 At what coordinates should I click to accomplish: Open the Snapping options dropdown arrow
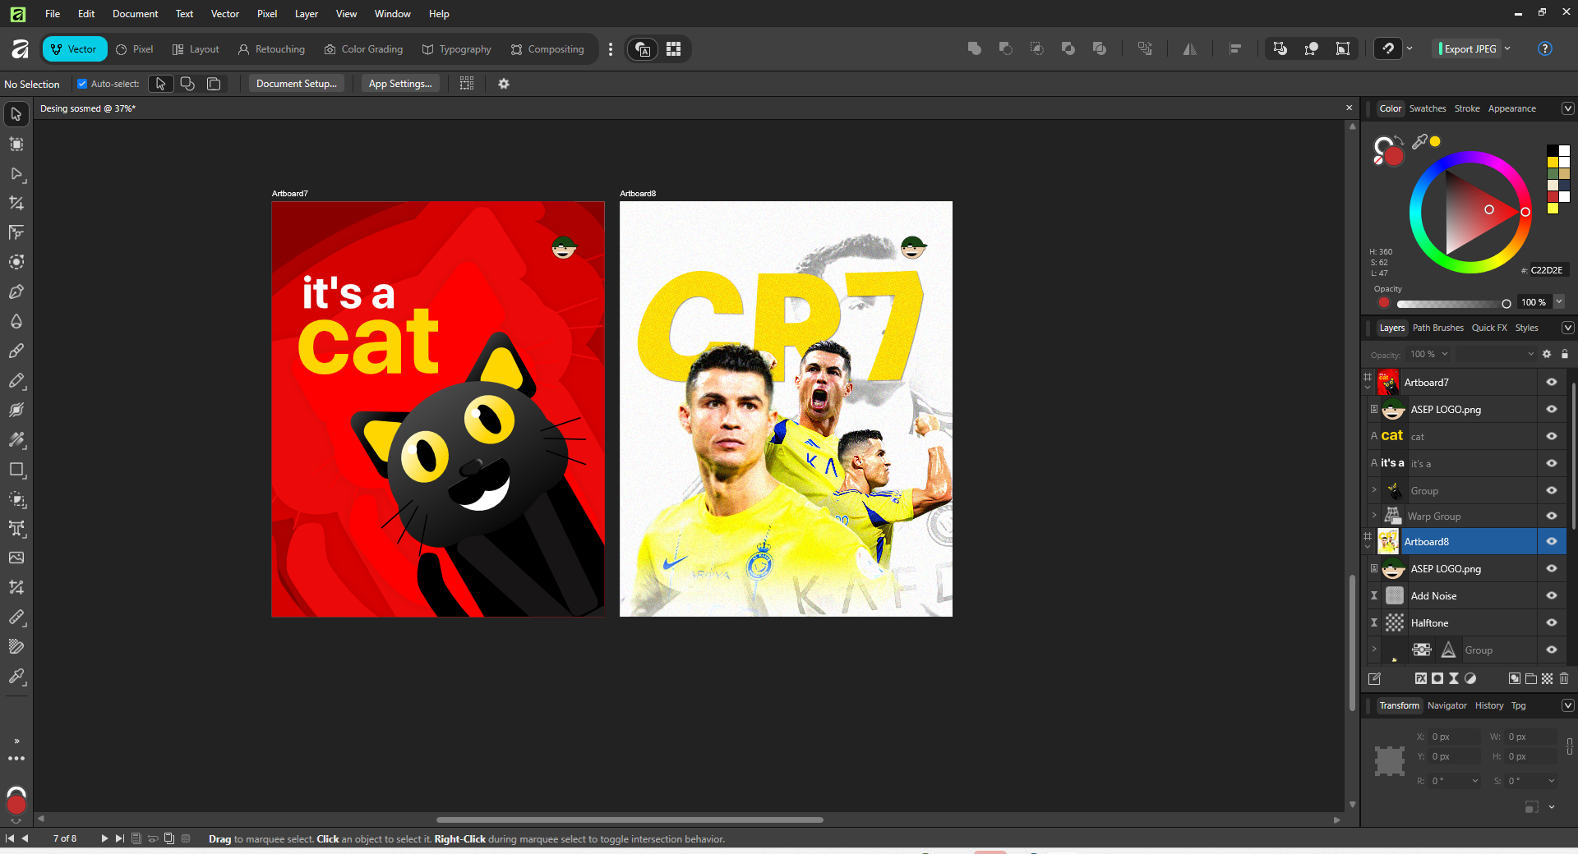pos(1409,48)
